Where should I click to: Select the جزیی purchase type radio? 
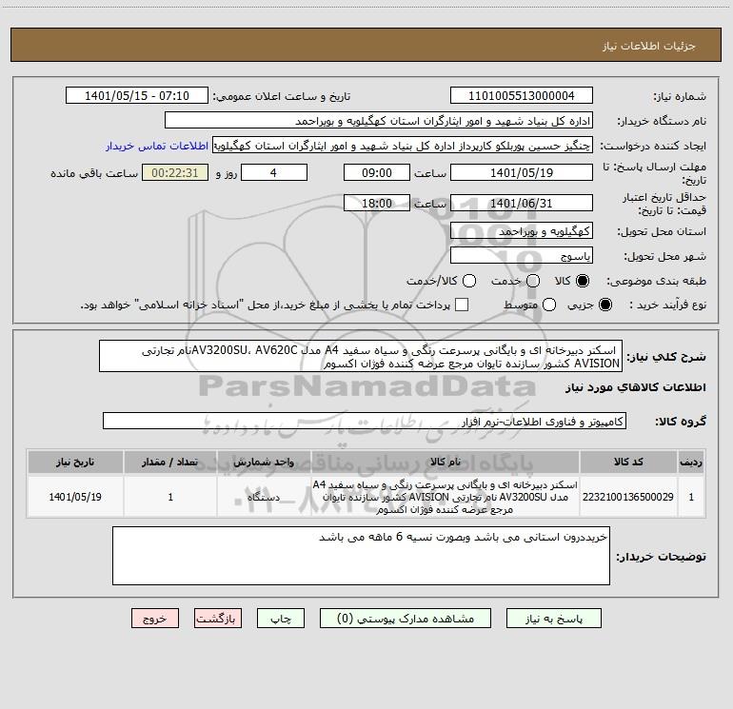605,305
